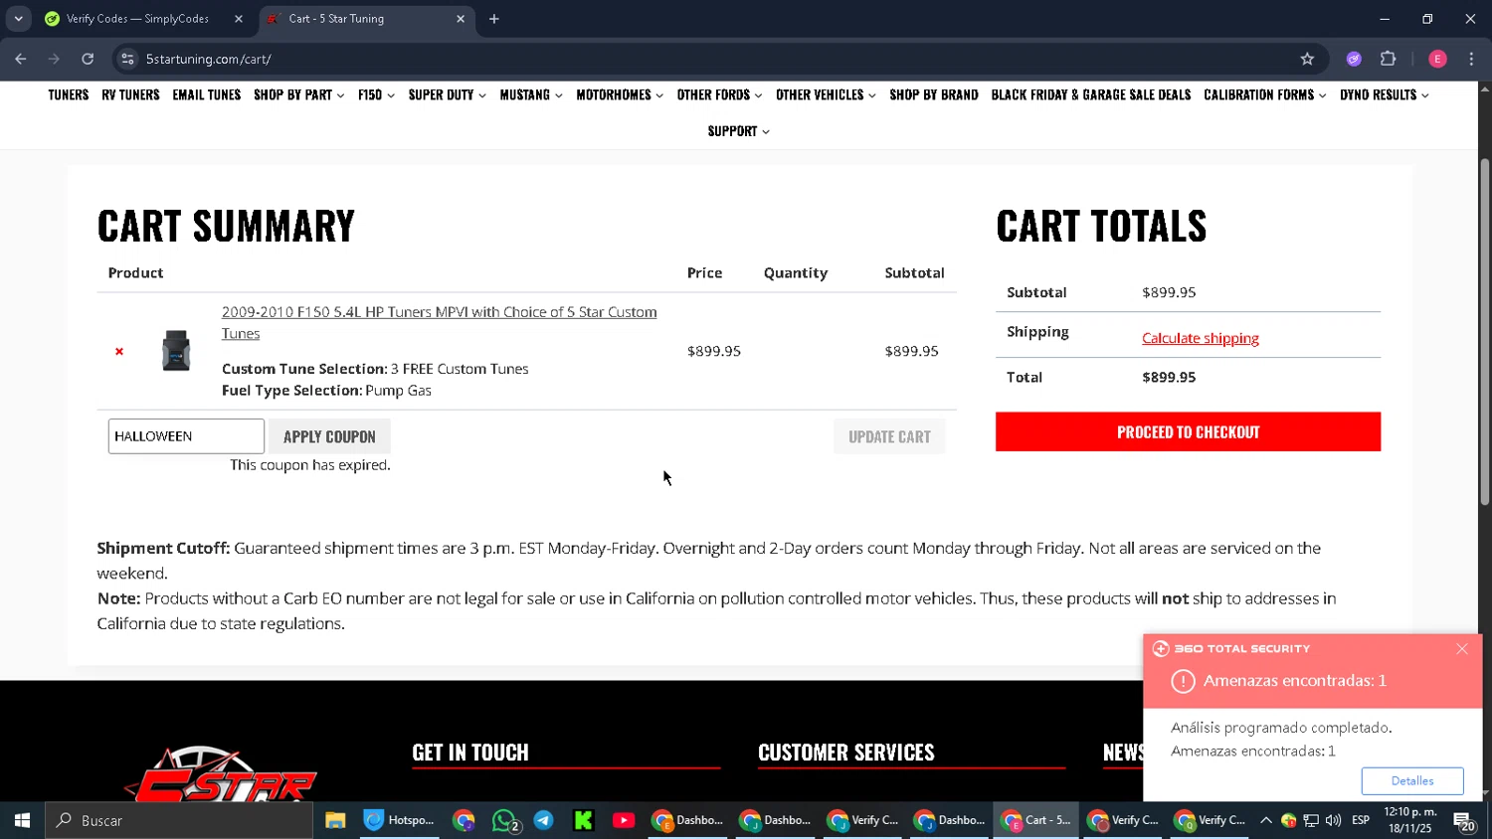Open the green K app in taskbar
This screenshot has width=1492, height=839.
click(x=584, y=820)
